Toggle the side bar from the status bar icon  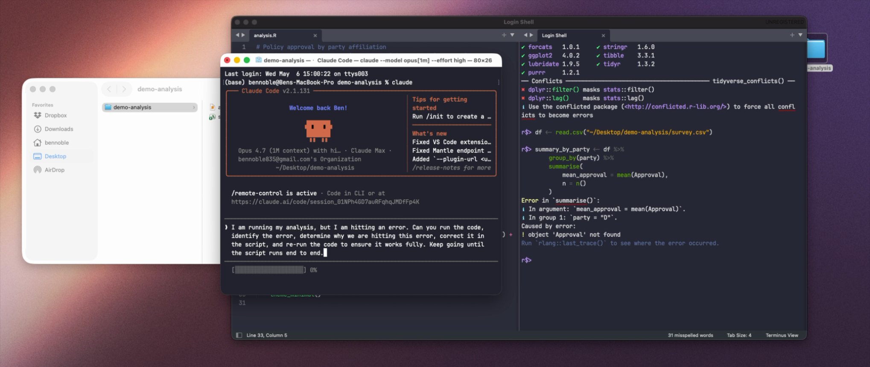tap(239, 335)
